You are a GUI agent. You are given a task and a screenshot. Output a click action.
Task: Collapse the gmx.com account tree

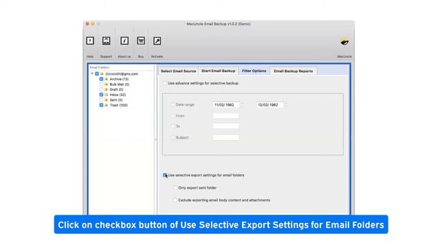pos(92,73)
